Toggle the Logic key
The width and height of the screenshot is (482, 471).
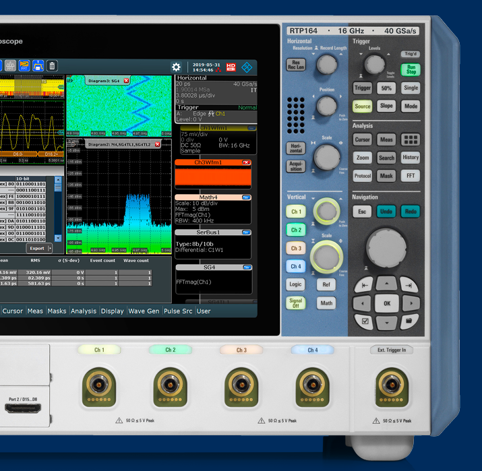pyautogui.click(x=295, y=284)
